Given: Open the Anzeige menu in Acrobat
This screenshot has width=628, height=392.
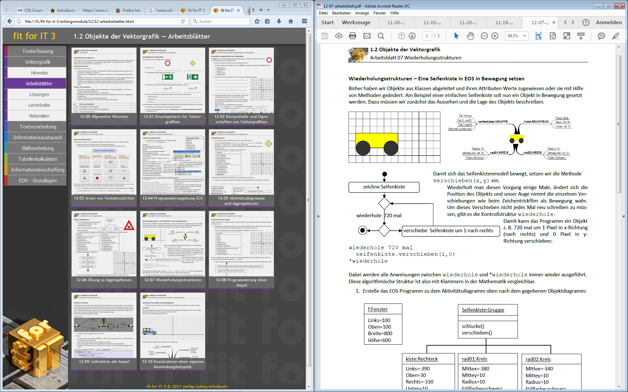Looking at the screenshot, I should tap(362, 13).
